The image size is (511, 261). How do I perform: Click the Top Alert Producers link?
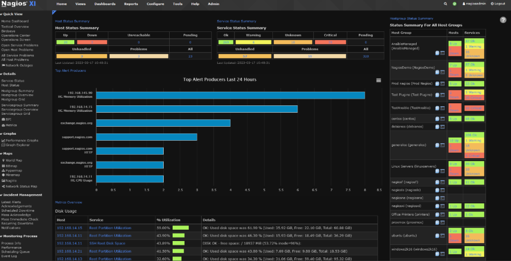(x=70, y=70)
